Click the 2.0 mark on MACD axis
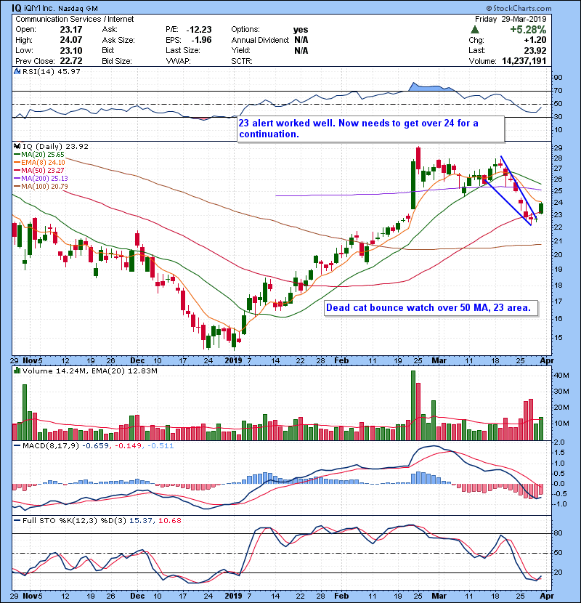Screen dimensions: 581x603 pos(559,442)
